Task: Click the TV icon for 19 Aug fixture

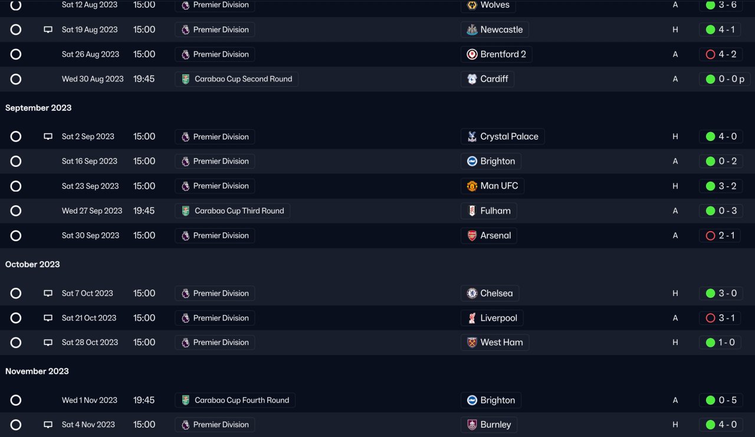Action: point(48,29)
